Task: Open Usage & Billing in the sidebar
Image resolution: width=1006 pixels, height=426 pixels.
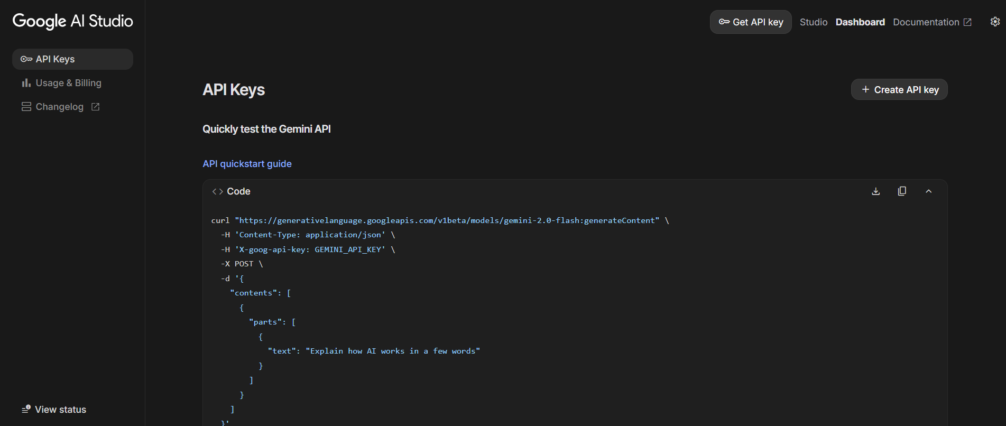Action: [x=72, y=83]
